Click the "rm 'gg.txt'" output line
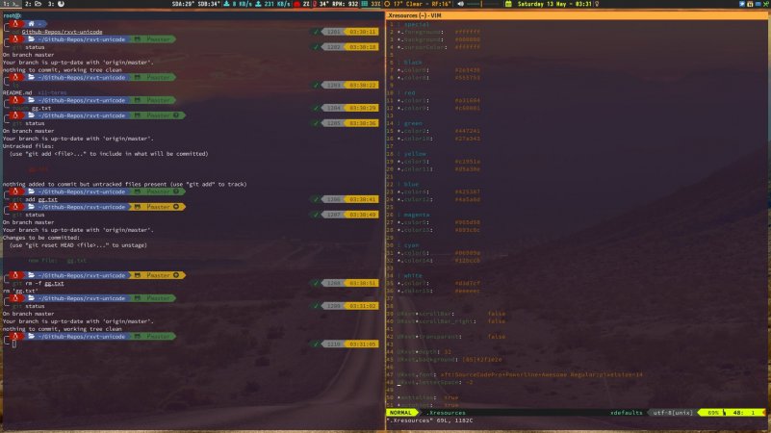The image size is (771, 433). (20, 291)
